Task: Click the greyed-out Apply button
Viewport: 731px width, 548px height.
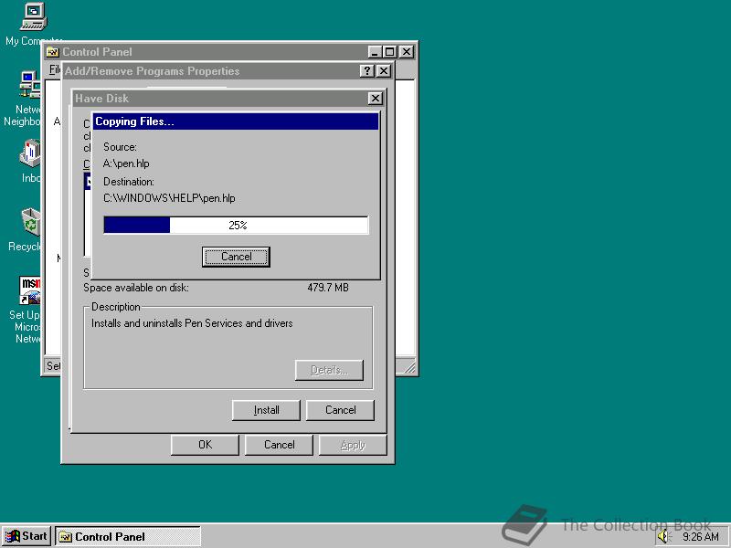Action: click(x=353, y=445)
